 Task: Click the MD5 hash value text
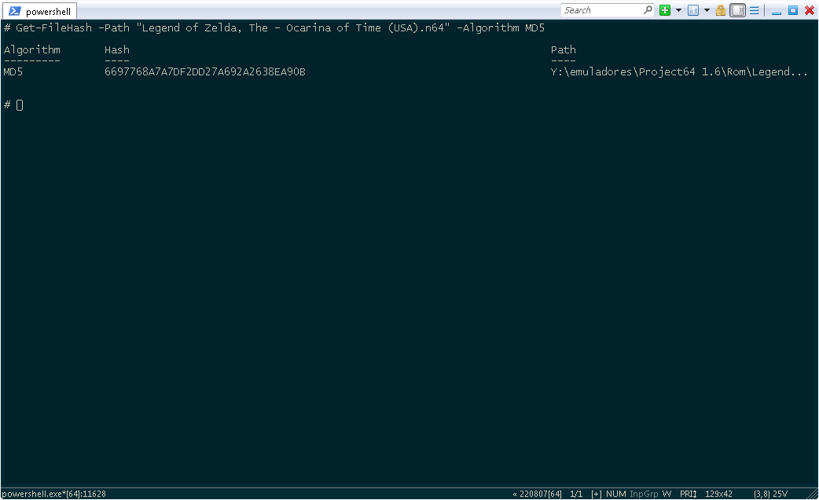(204, 72)
